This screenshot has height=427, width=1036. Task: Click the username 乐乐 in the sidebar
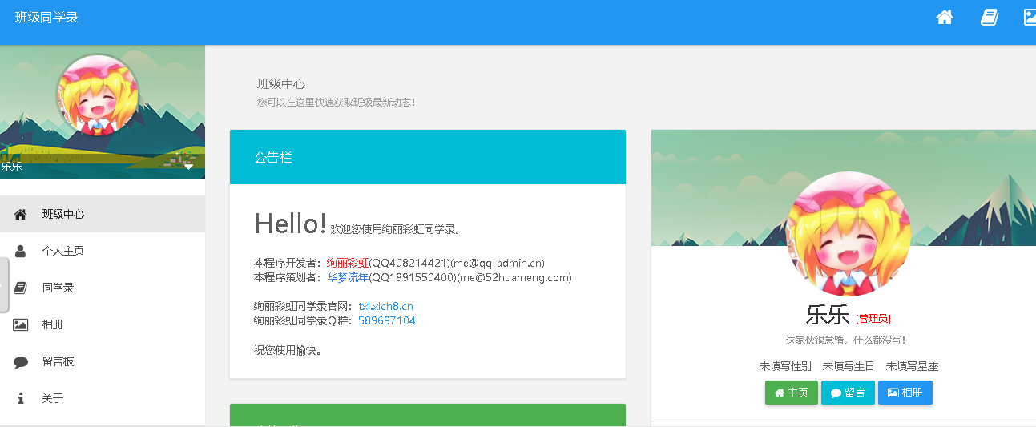[x=11, y=167]
